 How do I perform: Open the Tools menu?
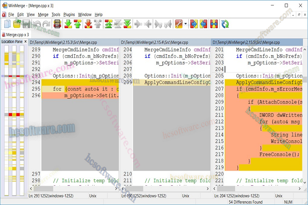[56, 15]
